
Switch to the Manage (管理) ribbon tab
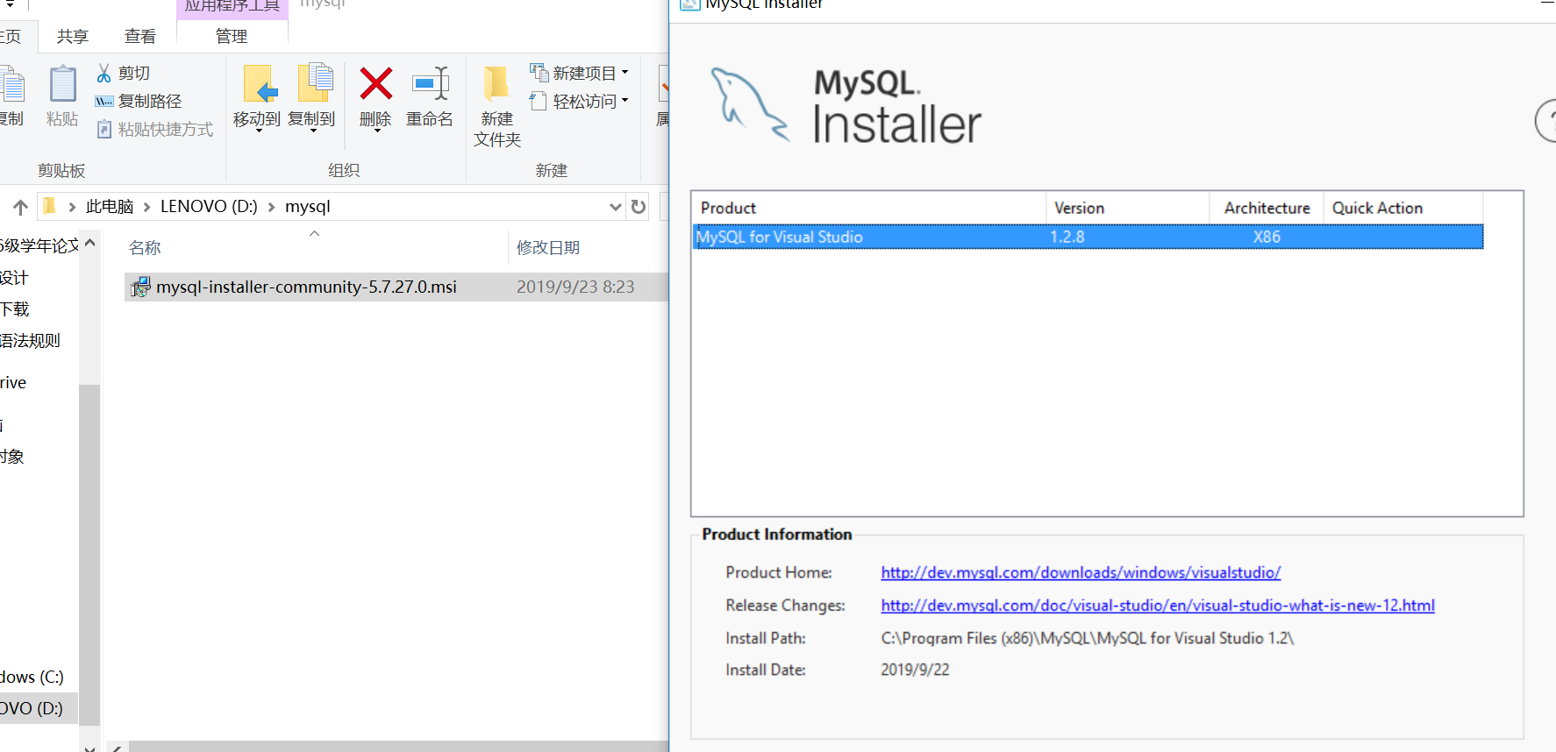click(x=232, y=37)
